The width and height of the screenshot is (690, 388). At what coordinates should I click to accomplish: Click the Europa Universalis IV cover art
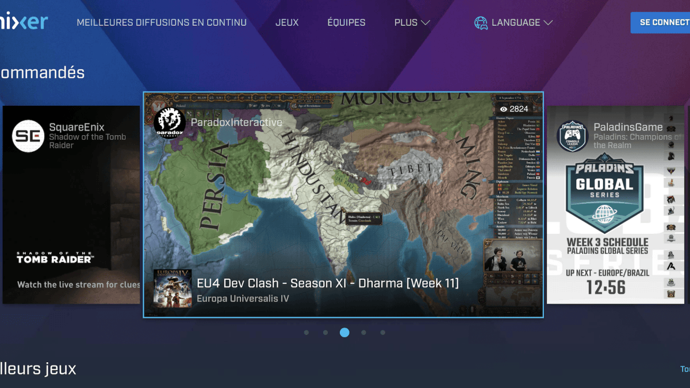tap(172, 288)
